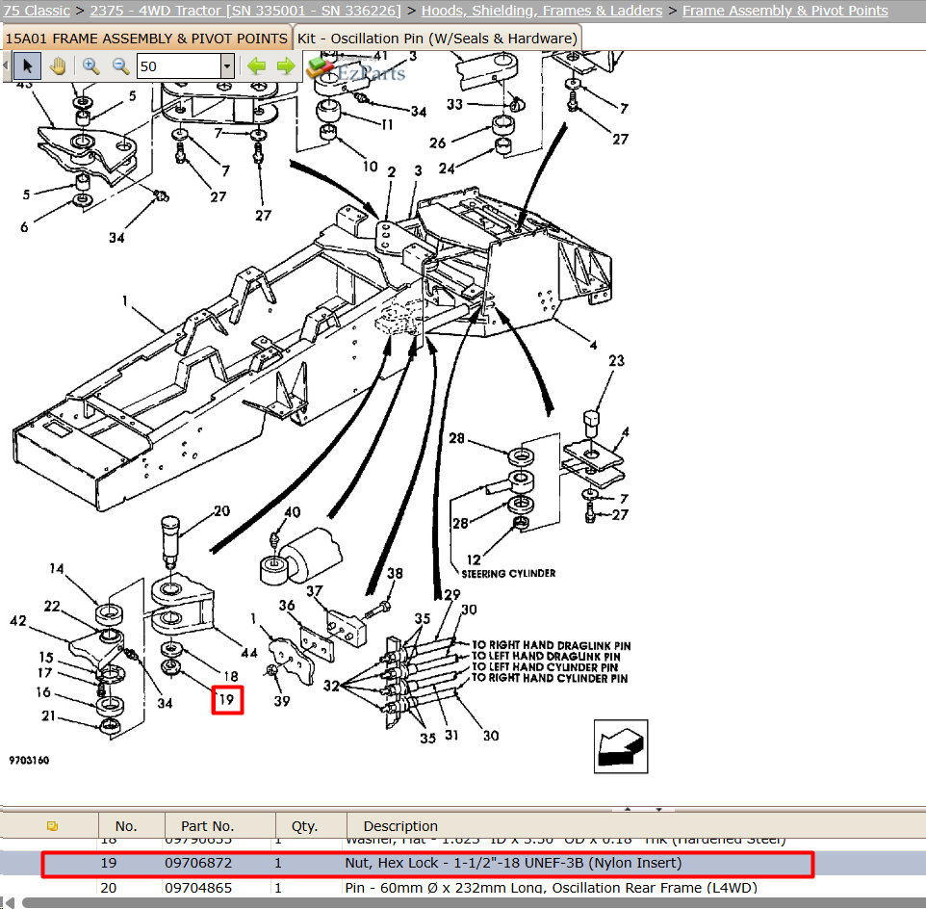Click the zoom value field showing 50
926x909 pixels.
(179, 66)
